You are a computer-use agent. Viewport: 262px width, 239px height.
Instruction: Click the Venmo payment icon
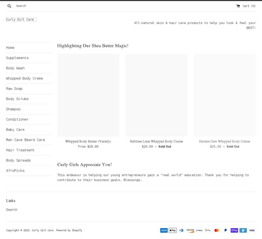click(x=243, y=230)
